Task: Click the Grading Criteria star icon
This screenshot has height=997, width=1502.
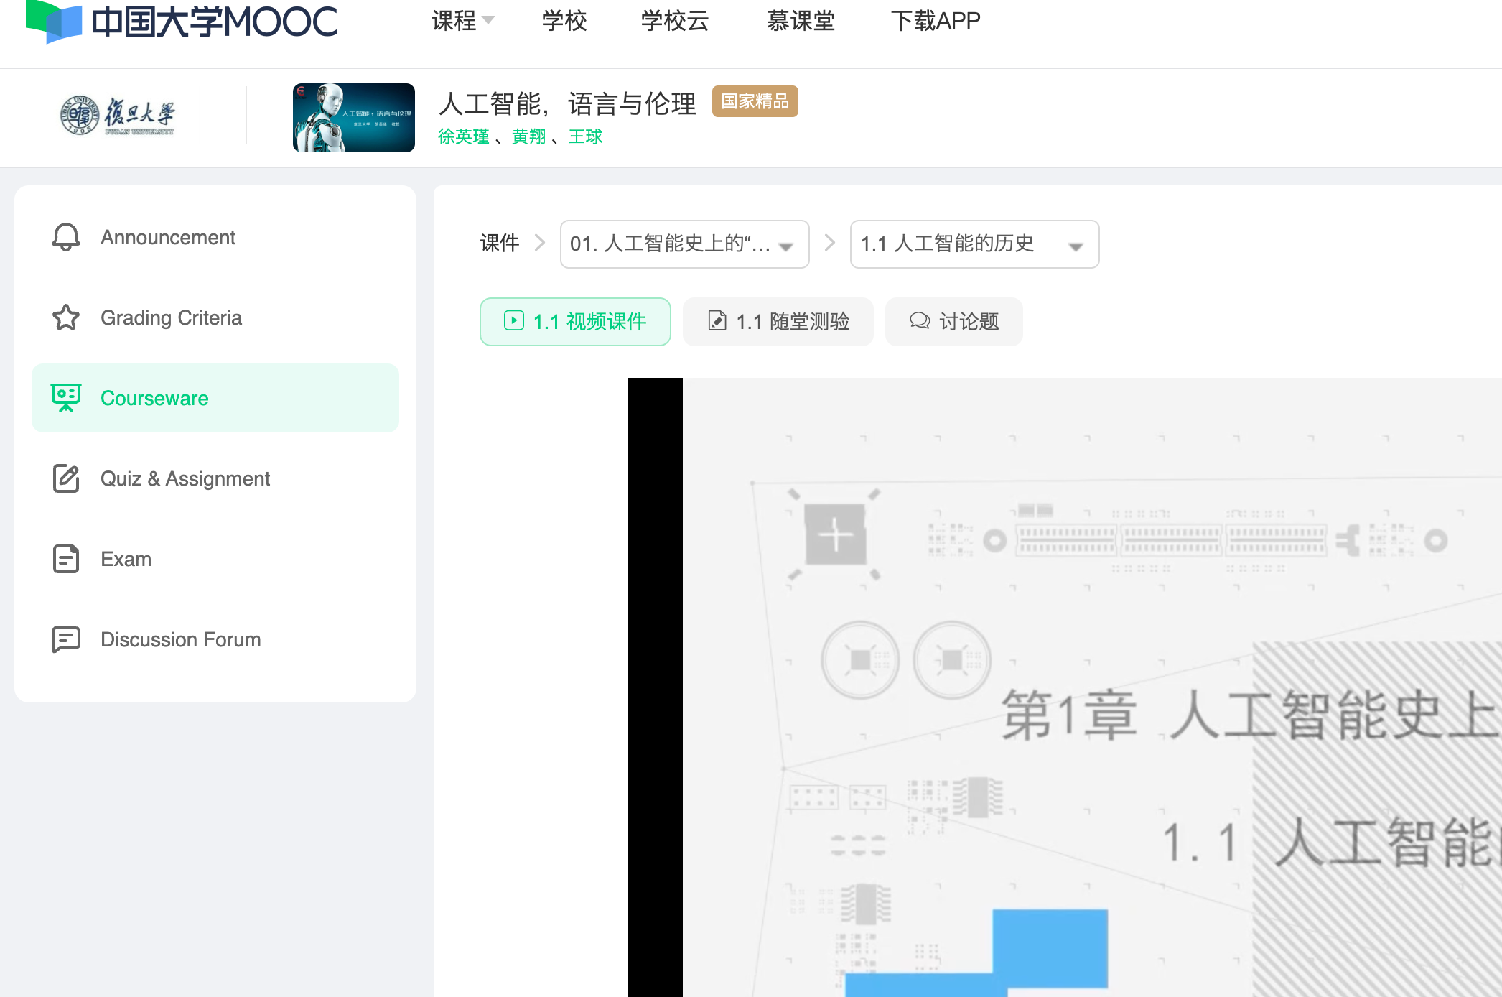Action: 66,317
